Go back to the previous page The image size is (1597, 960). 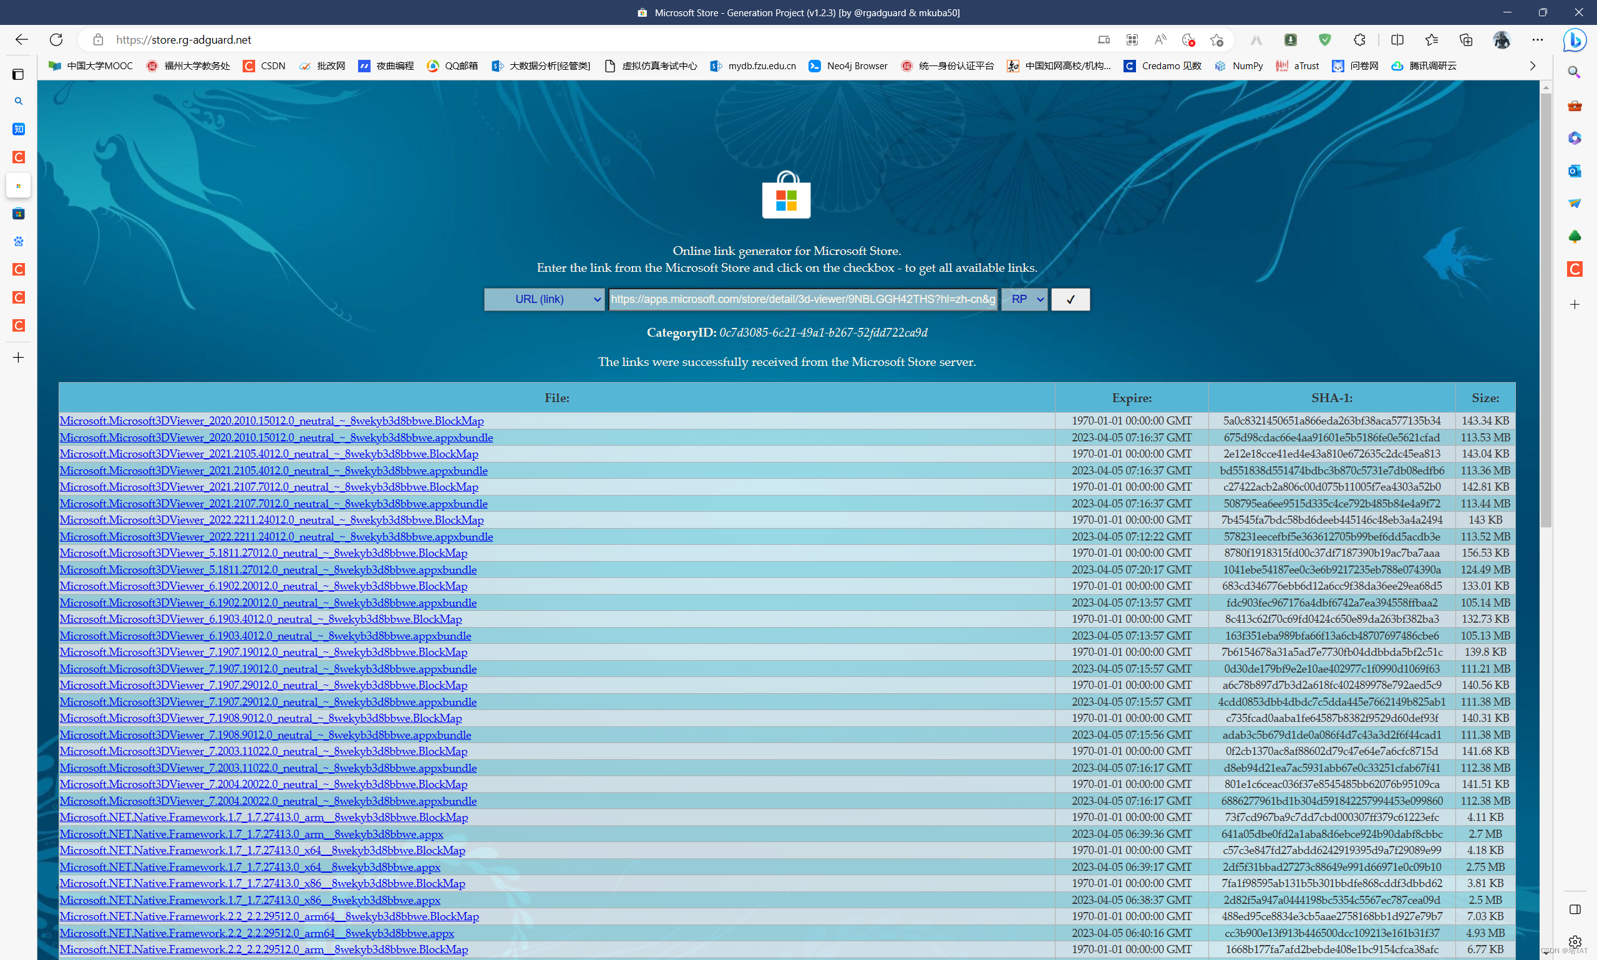[21, 39]
